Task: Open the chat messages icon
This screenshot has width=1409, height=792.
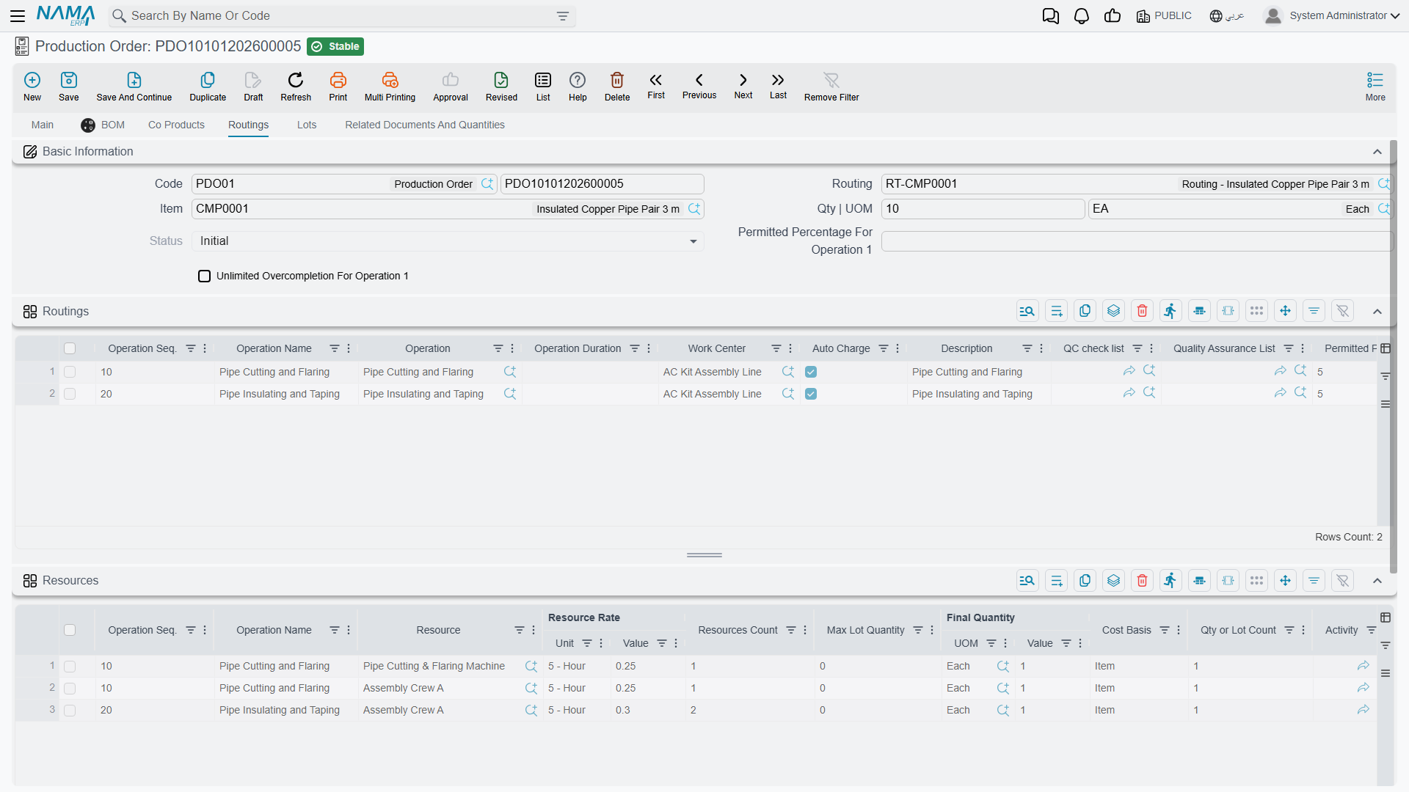Action: tap(1050, 16)
